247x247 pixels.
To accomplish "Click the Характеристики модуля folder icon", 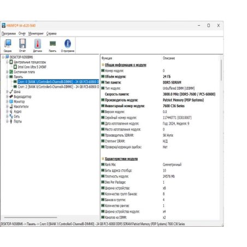I will point(103,158).
